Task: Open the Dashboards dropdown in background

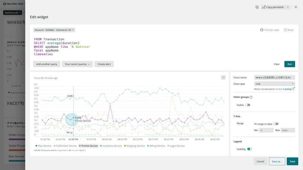Action: point(13,13)
